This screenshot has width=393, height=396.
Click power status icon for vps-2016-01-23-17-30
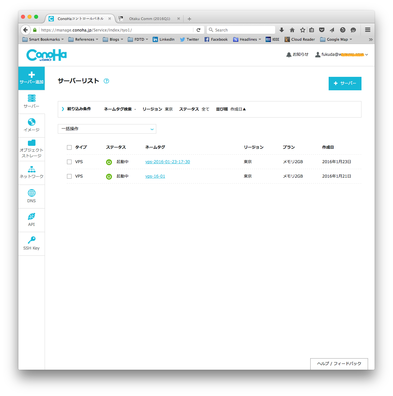(x=109, y=162)
